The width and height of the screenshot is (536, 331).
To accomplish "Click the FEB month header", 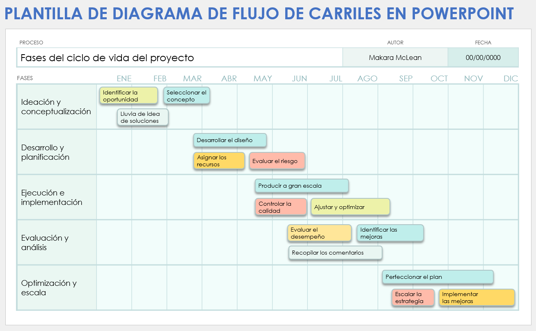I will [160, 78].
